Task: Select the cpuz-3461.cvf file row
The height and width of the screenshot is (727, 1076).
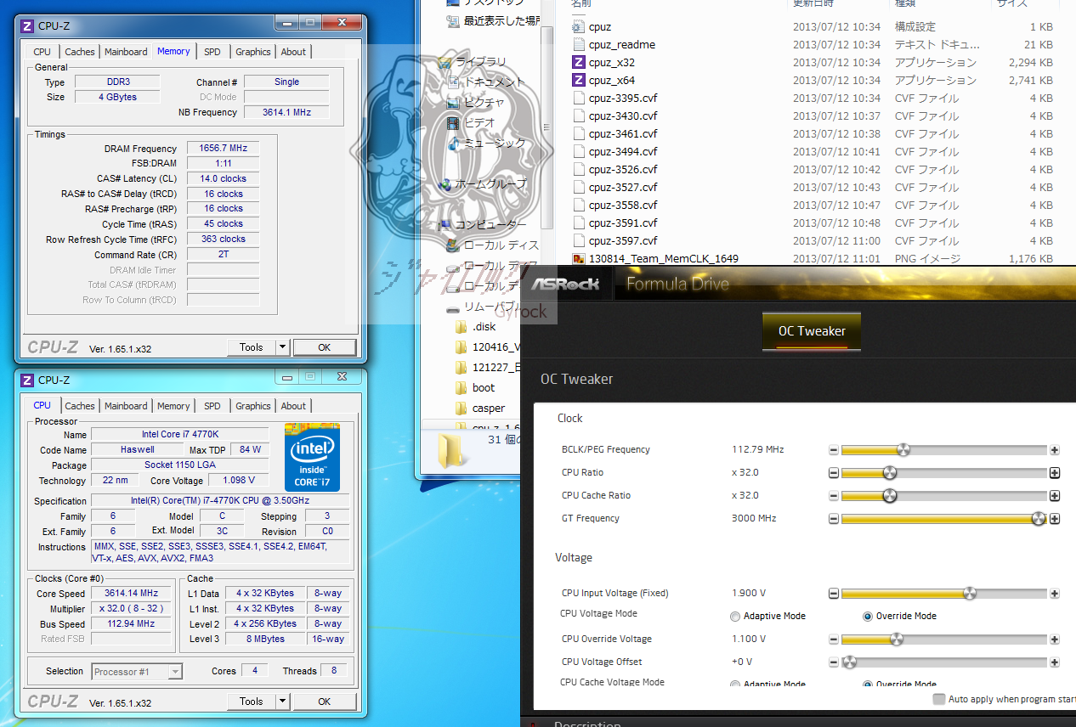Action: tap(813, 133)
